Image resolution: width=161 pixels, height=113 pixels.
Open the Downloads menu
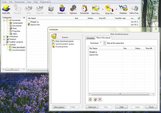pos(19,2)
